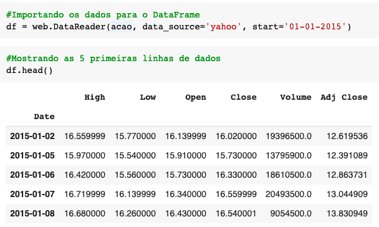Image resolution: width=379 pixels, height=227 pixels.
Task: Click the Close column header
Action: [243, 97]
